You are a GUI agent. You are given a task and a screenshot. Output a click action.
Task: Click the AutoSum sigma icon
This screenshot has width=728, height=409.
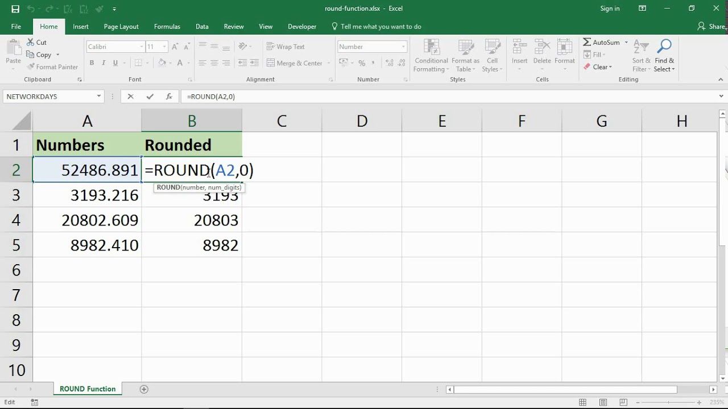click(587, 43)
